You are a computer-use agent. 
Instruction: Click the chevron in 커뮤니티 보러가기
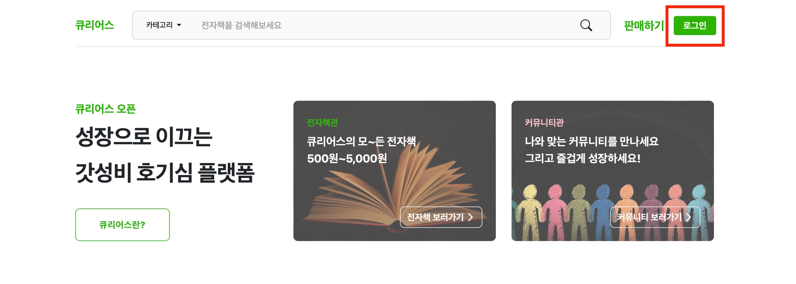pyautogui.click(x=688, y=217)
